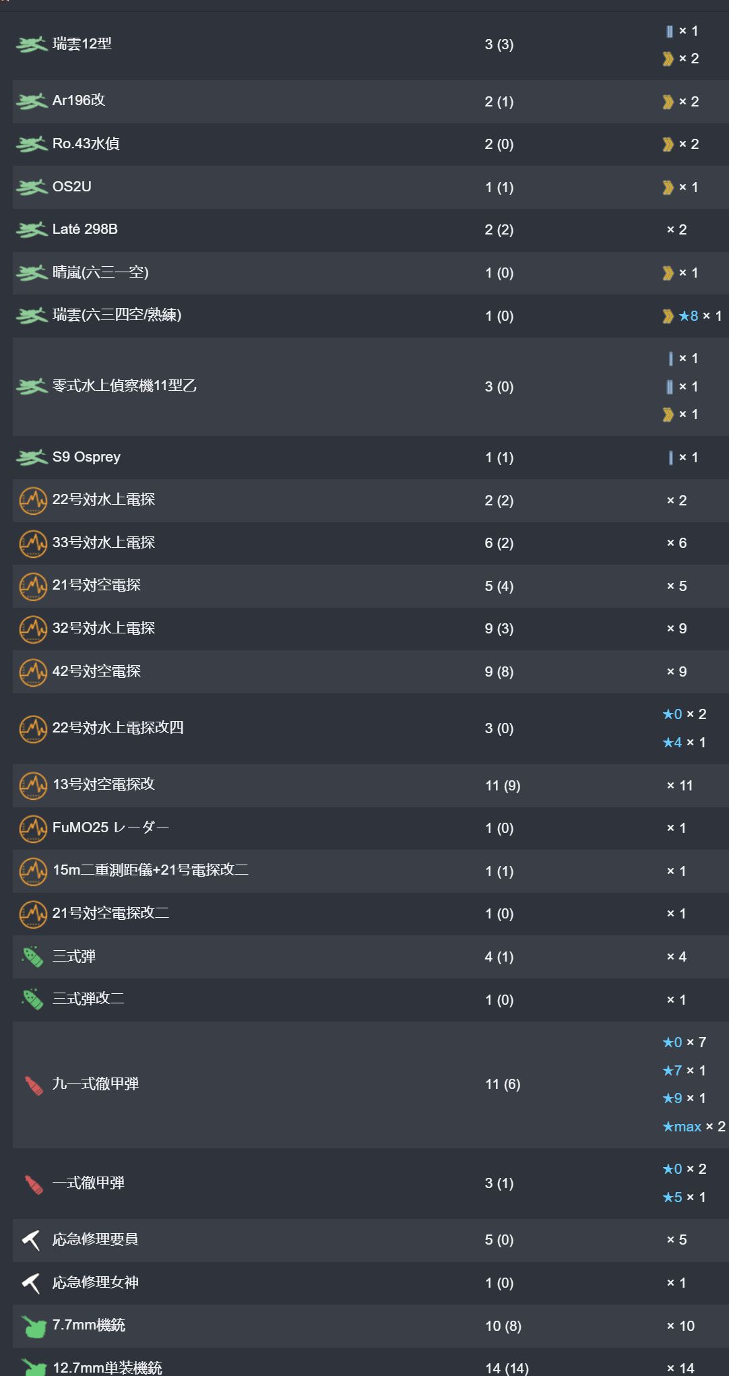Click the seaplane icon beside S9 Osprey
This screenshot has height=1376, width=729.
(32, 458)
